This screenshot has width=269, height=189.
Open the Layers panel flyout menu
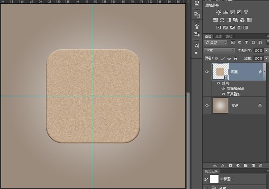(266, 36)
